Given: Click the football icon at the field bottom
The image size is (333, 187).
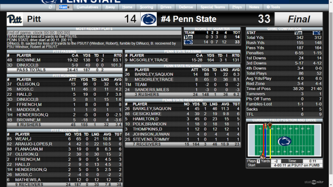Looking at the screenshot, I should [x=263, y=157].
